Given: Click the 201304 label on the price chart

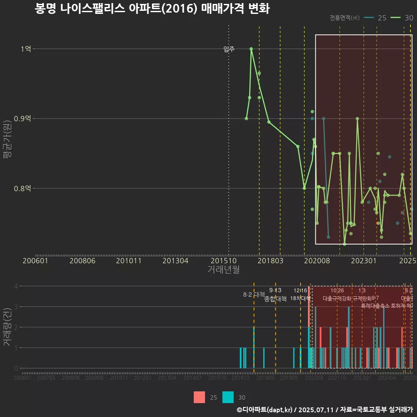Looking at the screenshot, I should [x=175, y=261].
